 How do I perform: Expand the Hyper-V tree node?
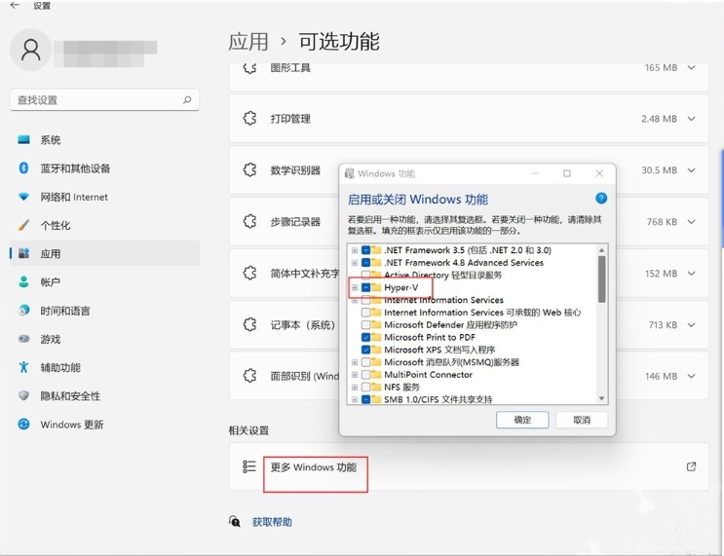pyautogui.click(x=355, y=287)
